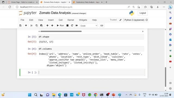Restart the kernel icon
The image size is (174, 98).
(x=72, y=26)
